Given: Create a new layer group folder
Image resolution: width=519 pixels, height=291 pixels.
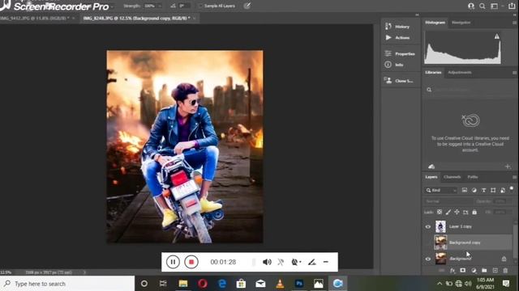Looking at the screenshot, I should point(484,270).
